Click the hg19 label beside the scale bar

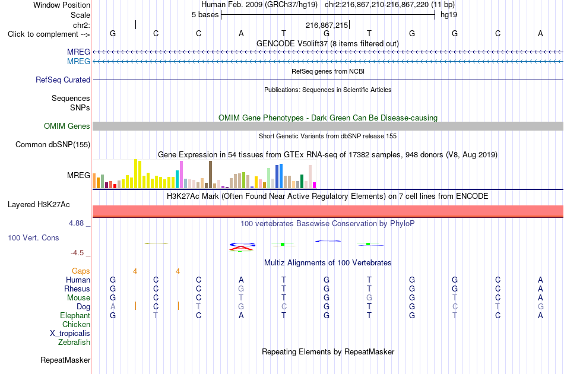coord(449,15)
